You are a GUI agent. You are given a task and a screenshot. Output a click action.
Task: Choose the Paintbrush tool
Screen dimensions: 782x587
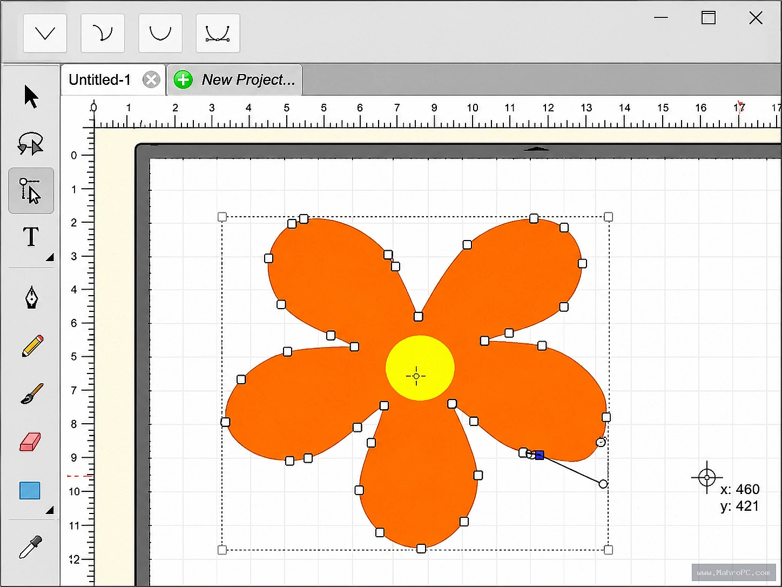tap(32, 394)
